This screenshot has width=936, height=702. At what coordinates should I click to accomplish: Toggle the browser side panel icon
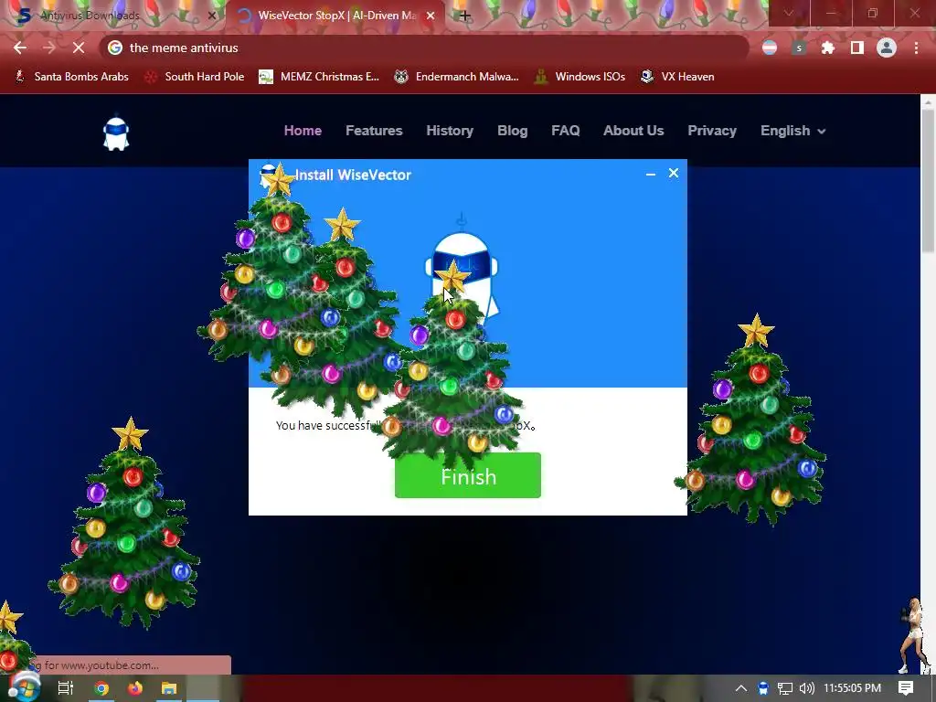[x=857, y=48]
